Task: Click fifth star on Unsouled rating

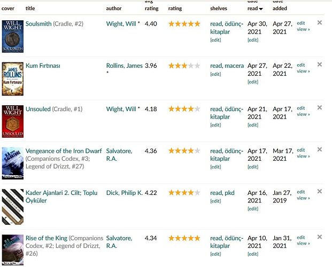Action: tap(197, 109)
